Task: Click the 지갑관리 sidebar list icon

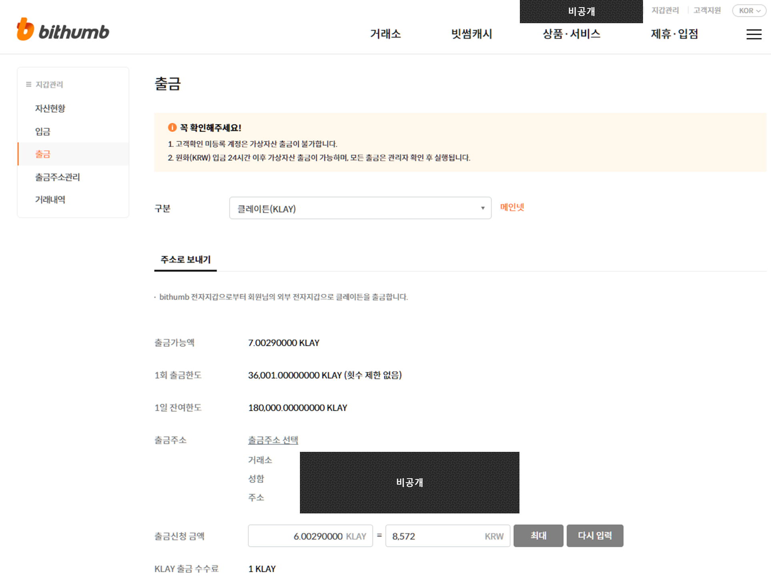Action: tap(28, 84)
